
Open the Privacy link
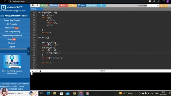(21, 86)
